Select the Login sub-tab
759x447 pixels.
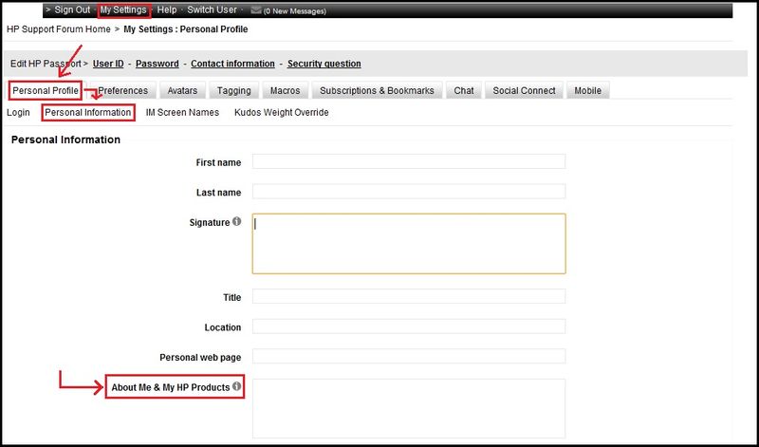point(18,112)
